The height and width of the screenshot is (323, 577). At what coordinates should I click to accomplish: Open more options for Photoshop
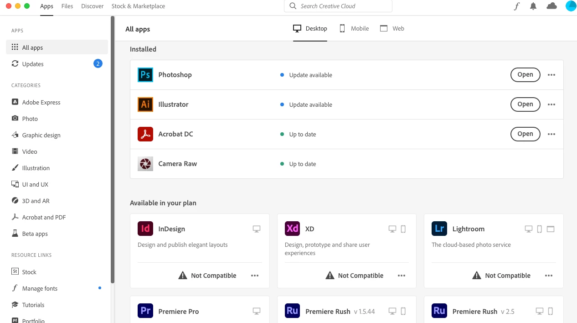point(551,75)
